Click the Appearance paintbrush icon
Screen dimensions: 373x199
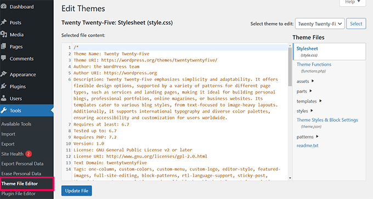[4, 74]
